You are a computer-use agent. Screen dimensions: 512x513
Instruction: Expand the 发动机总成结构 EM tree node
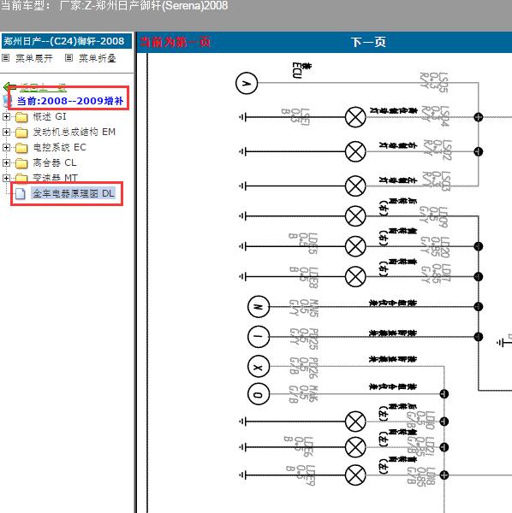(x=6, y=133)
